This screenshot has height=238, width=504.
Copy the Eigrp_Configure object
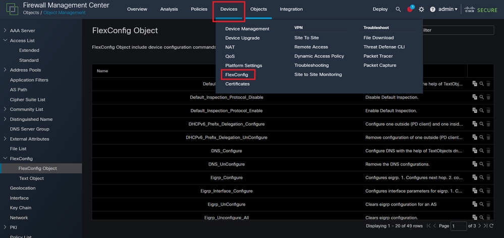(474, 177)
